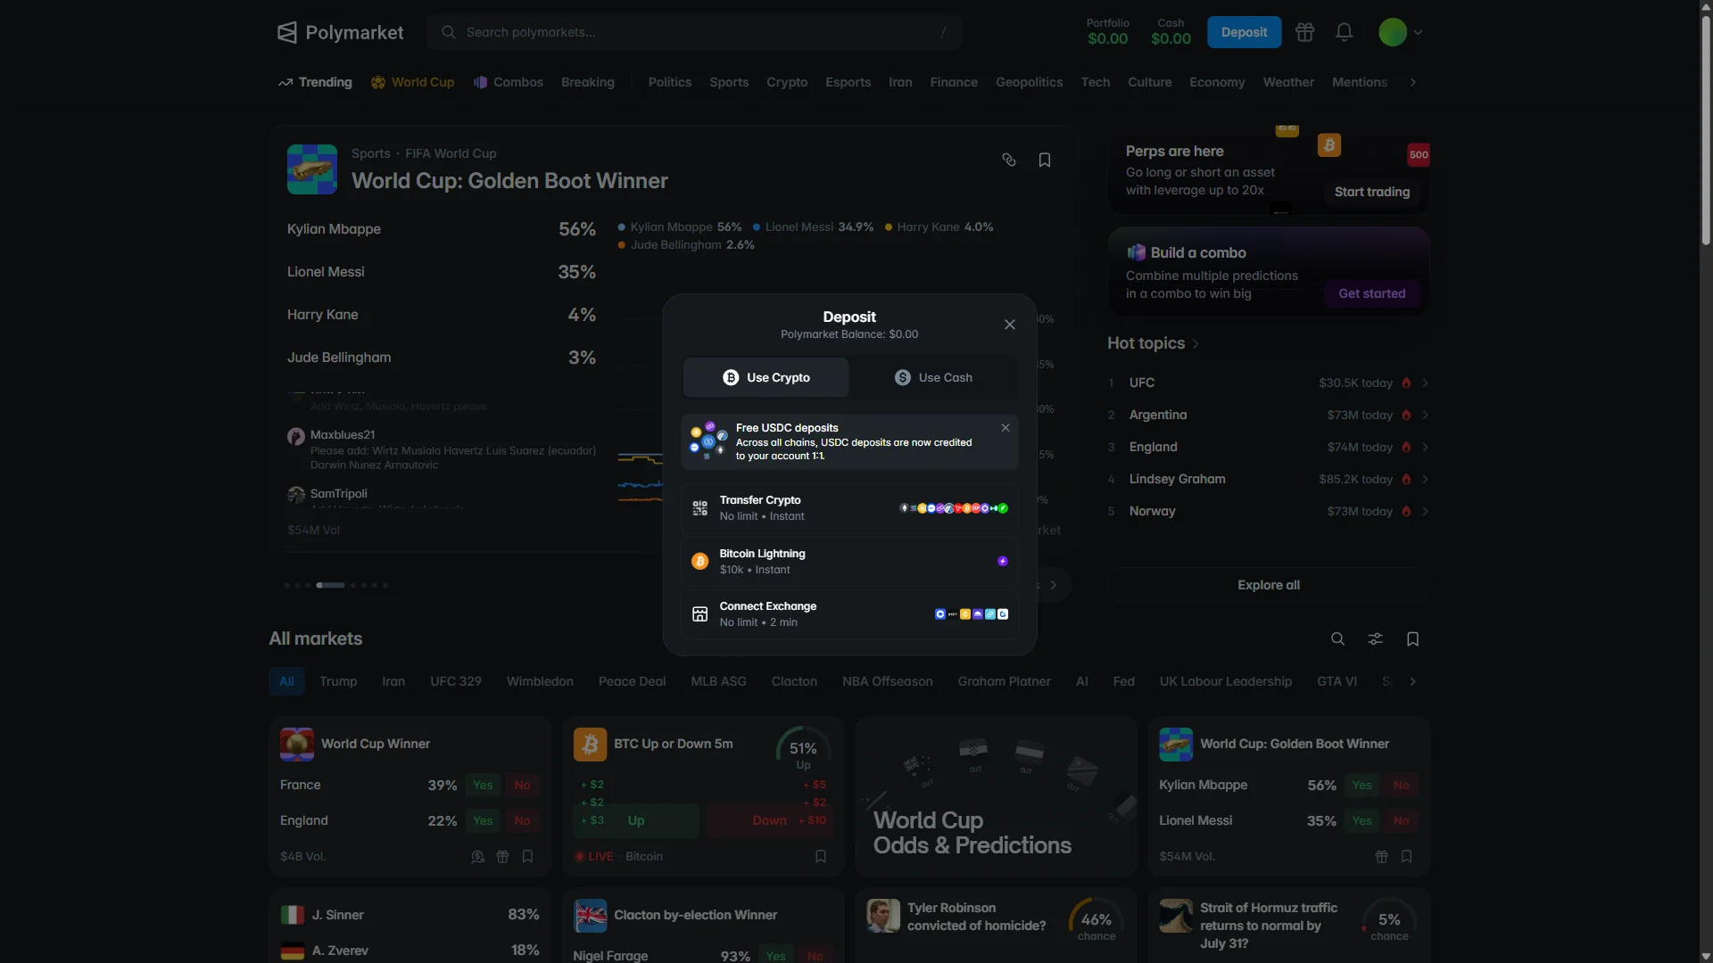The height and width of the screenshot is (963, 1713).
Task: Go to next featured market slide
Action: 1054,585
